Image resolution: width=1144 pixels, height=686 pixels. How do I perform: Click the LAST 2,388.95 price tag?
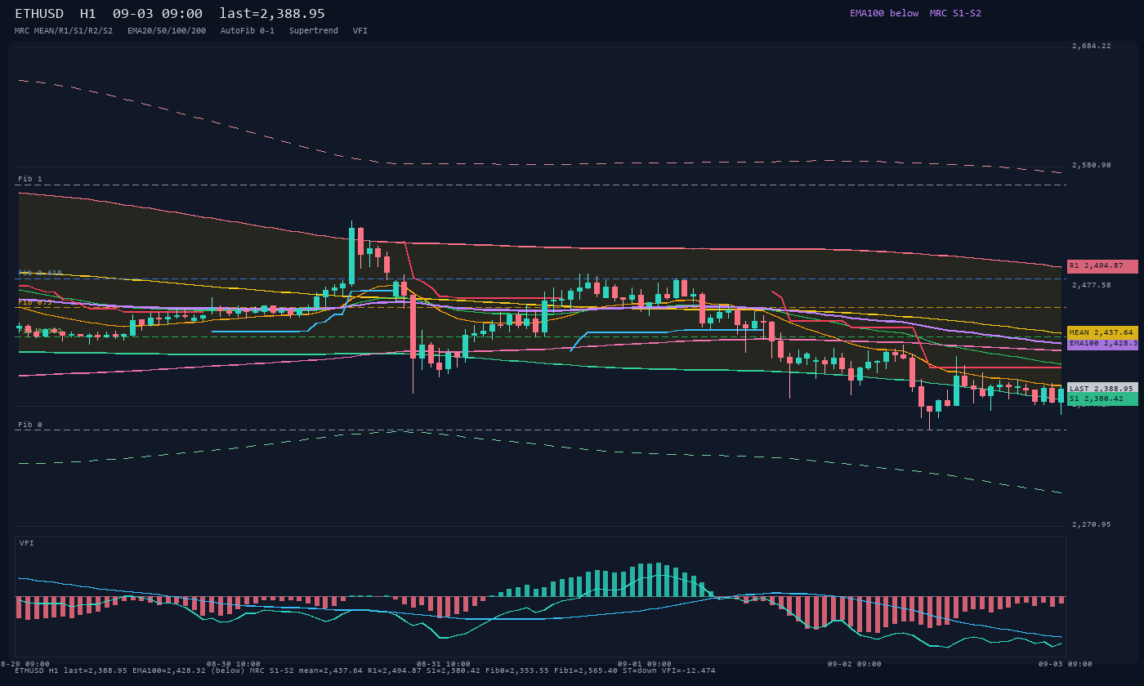[1102, 389]
